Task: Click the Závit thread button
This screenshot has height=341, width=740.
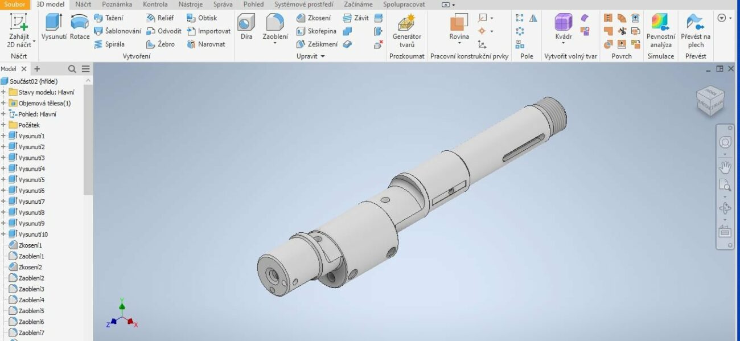Action: pos(356,18)
